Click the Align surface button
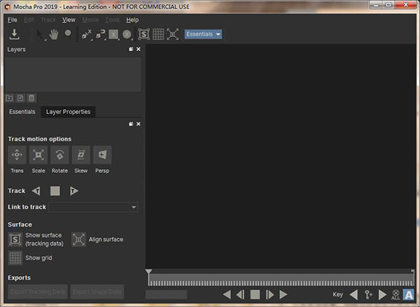The image size is (420, 307). pos(78,239)
